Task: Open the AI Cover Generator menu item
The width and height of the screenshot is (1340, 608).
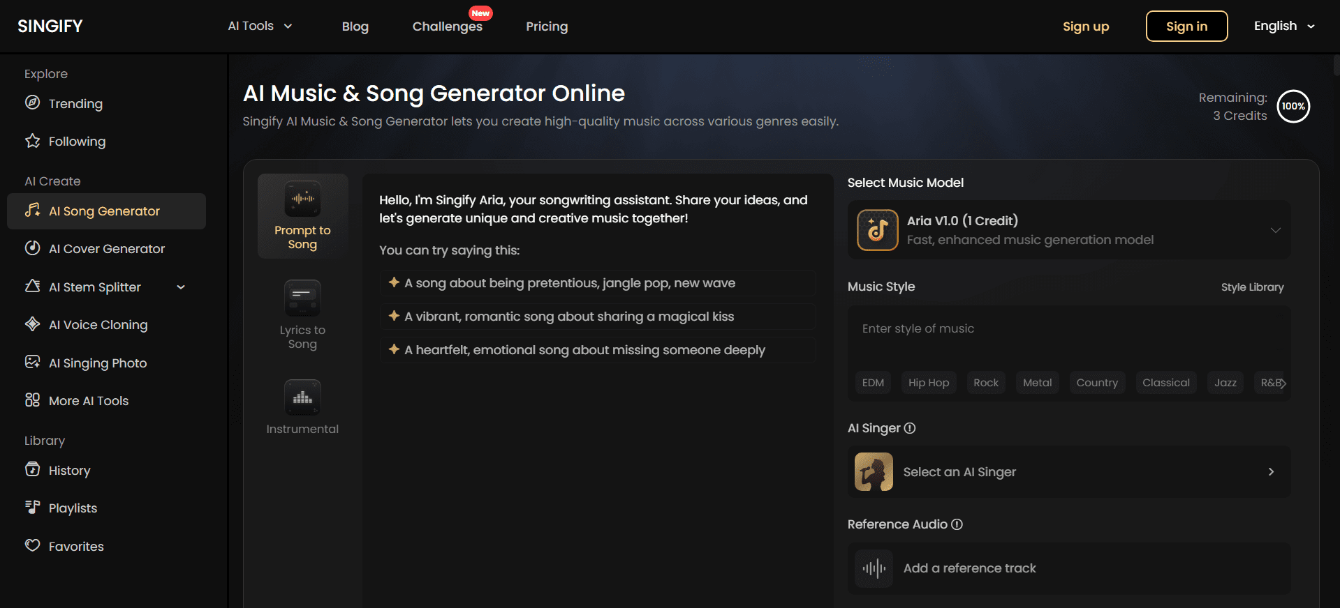Action: [x=106, y=249]
